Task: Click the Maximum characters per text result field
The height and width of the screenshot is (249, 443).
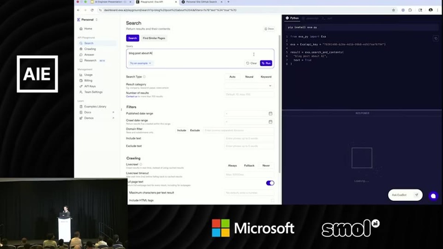Action: 249,193
